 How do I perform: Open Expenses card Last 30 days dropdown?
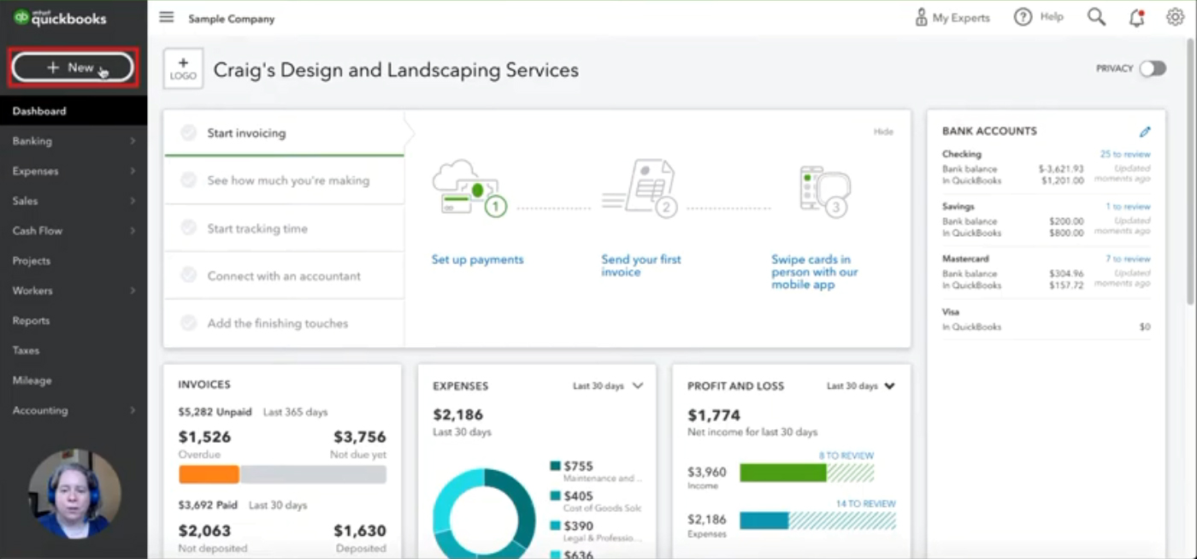coord(608,386)
